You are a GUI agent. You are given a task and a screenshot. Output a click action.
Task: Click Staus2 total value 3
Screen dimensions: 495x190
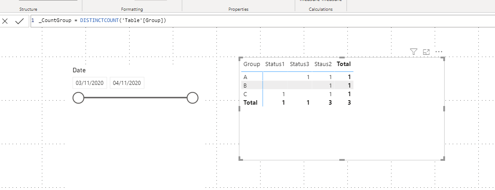(330, 102)
